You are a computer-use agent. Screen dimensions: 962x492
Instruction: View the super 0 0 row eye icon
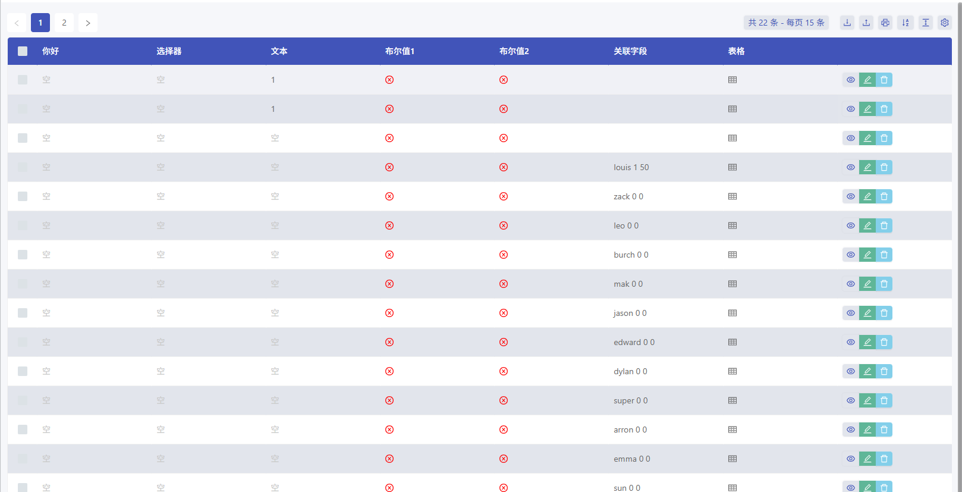(x=851, y=400)
